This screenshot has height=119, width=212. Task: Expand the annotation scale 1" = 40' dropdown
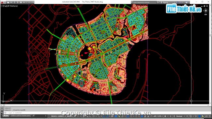pos(156,116)
